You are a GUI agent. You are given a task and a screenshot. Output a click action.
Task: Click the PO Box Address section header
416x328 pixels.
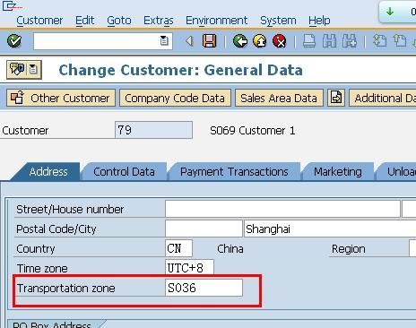(x=51, y=324)
